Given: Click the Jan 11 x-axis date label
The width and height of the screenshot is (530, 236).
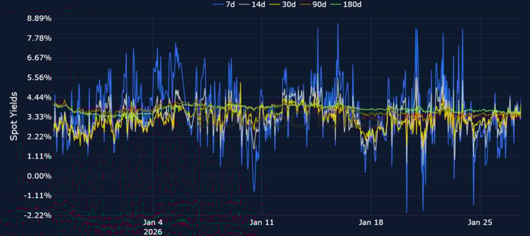Looking at the screenshot, I should coord(262,223).
